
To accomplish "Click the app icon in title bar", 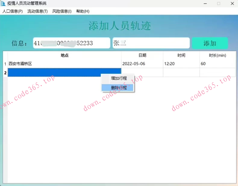I will pyautogui.click(x=3, y=3).
